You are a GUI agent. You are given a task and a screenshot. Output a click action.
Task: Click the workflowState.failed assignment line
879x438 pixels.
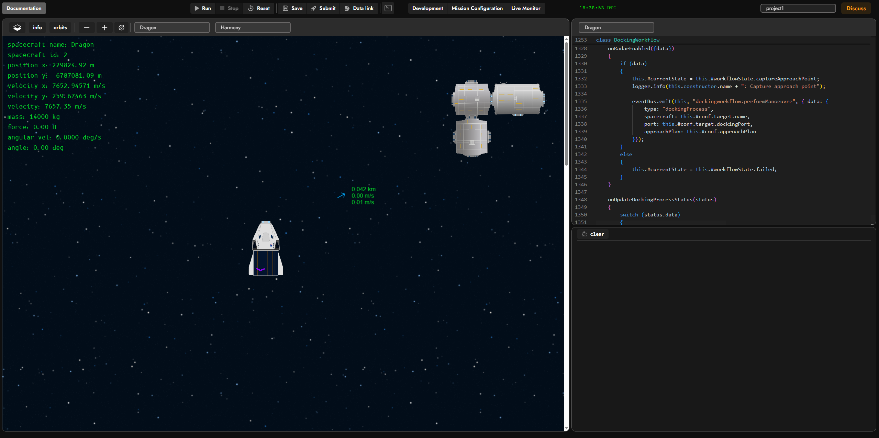(x=704, y=169)
